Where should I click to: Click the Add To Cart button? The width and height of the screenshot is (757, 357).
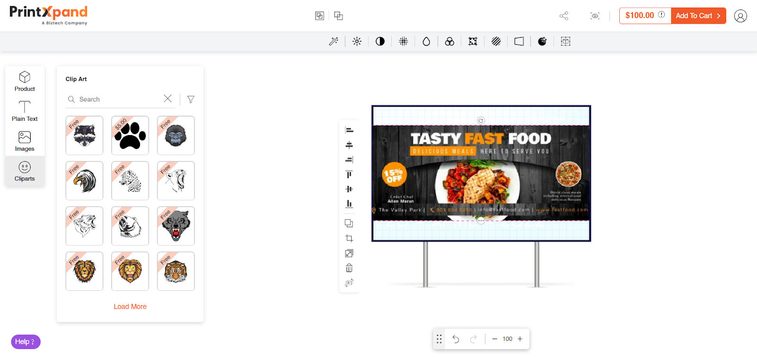click(x=698, y=16)
